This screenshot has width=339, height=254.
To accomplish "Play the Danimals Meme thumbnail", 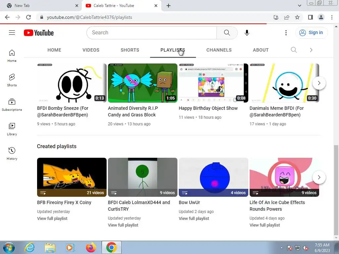I will tap(284, 83).
